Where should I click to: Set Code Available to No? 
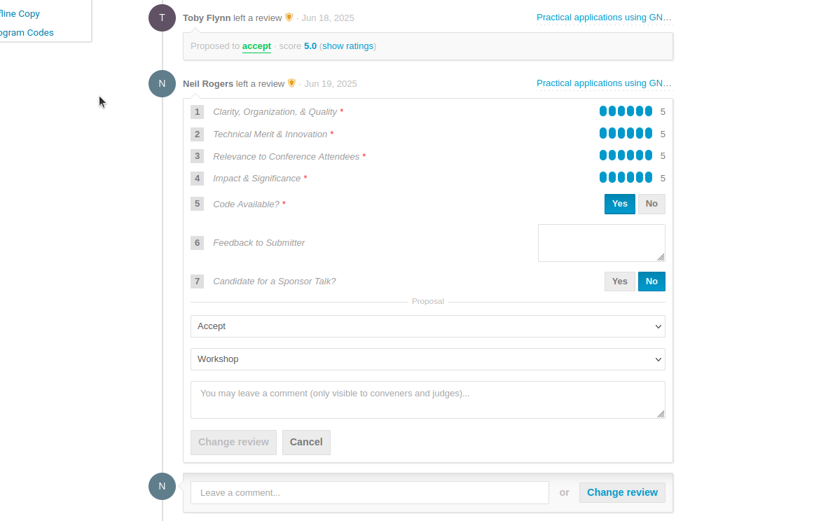pyautogui.click(x=651, y=204)
